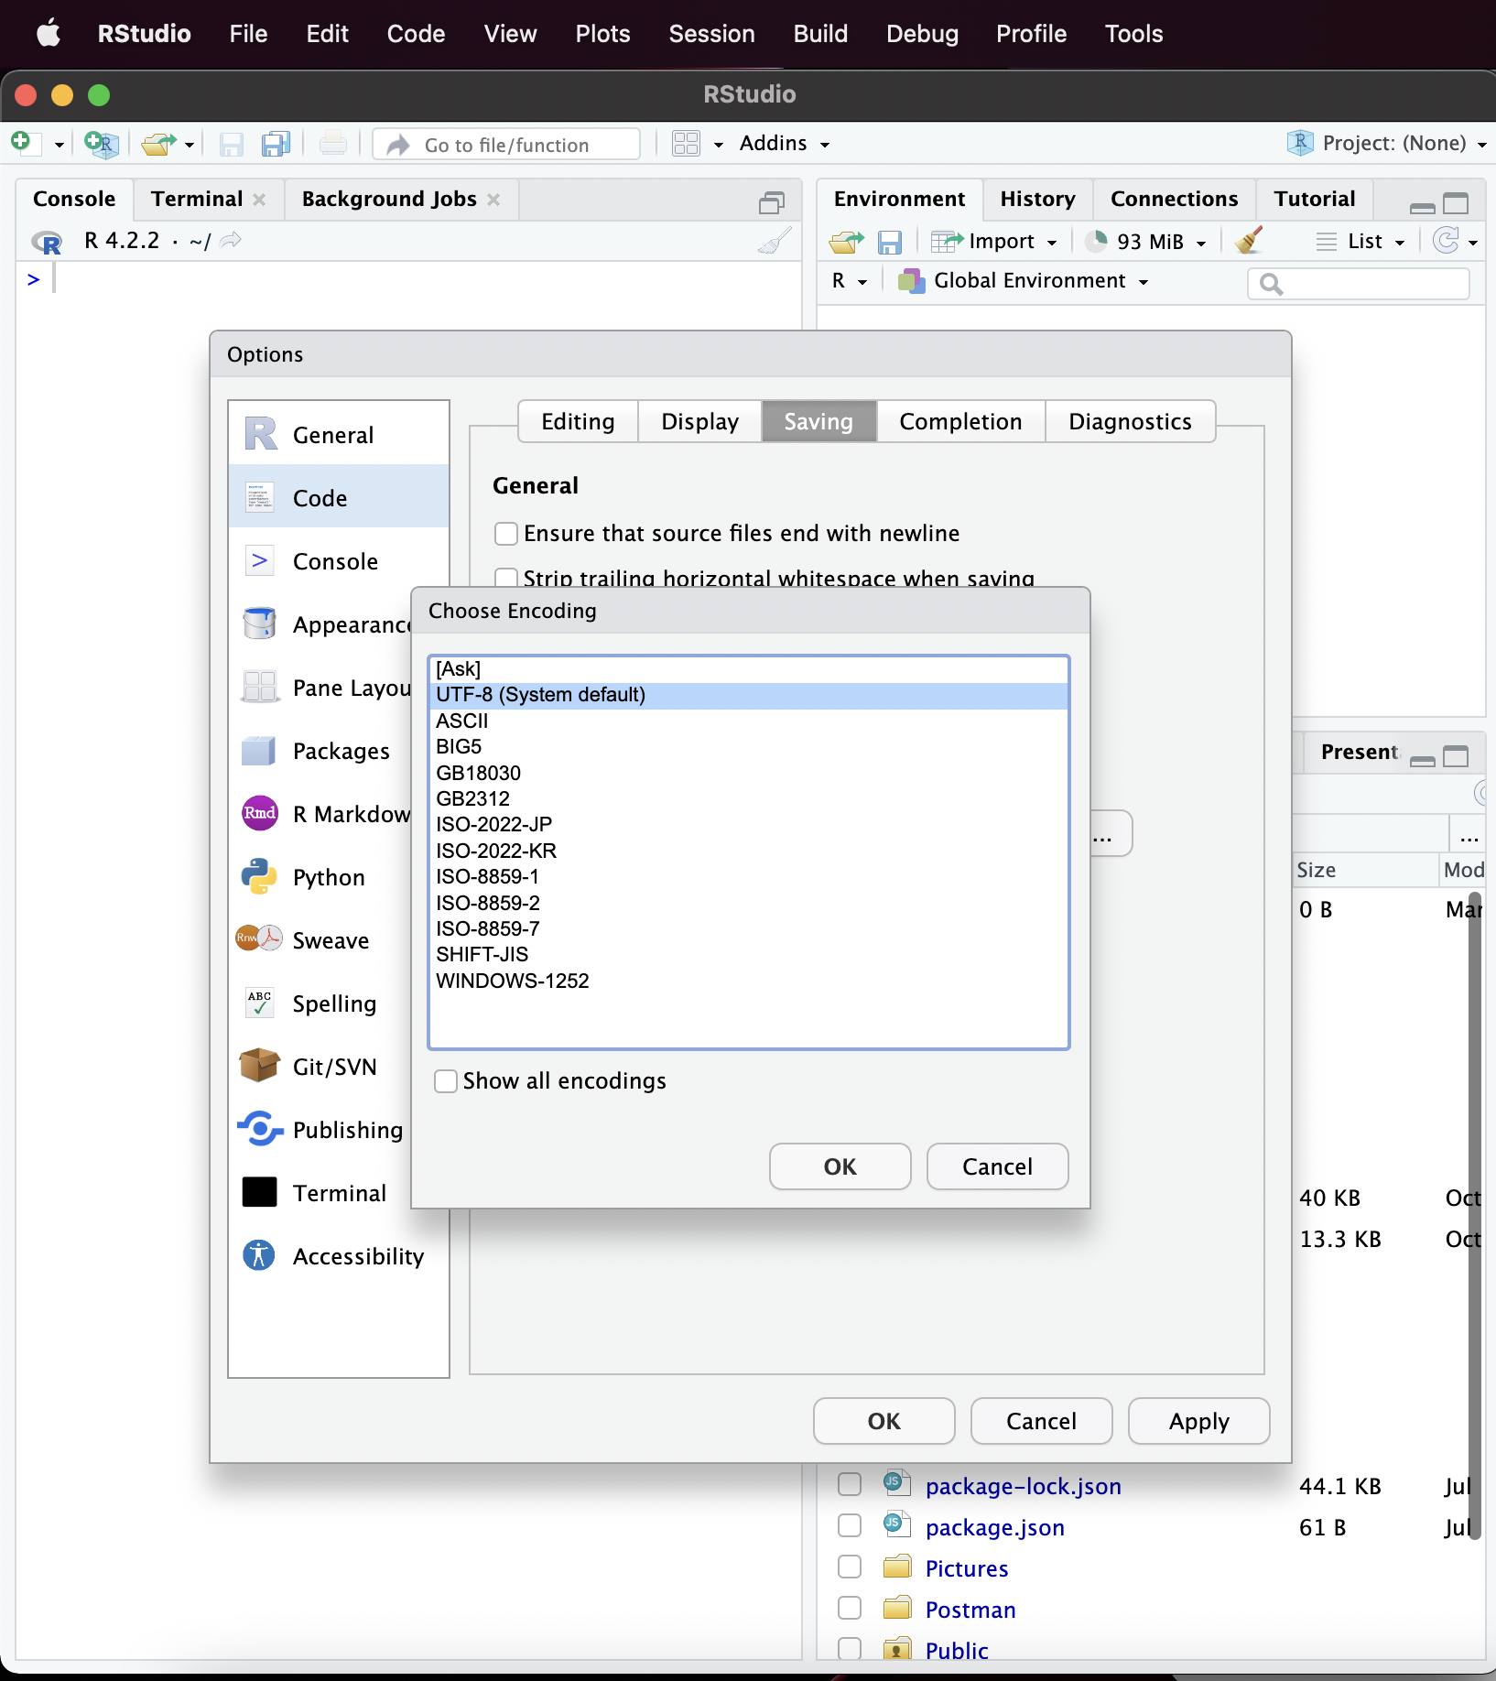Select R Markdown in the Options sidebar

click(320, 813)
